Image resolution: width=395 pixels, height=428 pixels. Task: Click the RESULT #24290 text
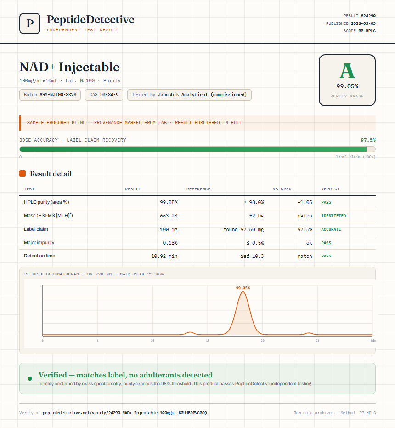coord(360,16)
